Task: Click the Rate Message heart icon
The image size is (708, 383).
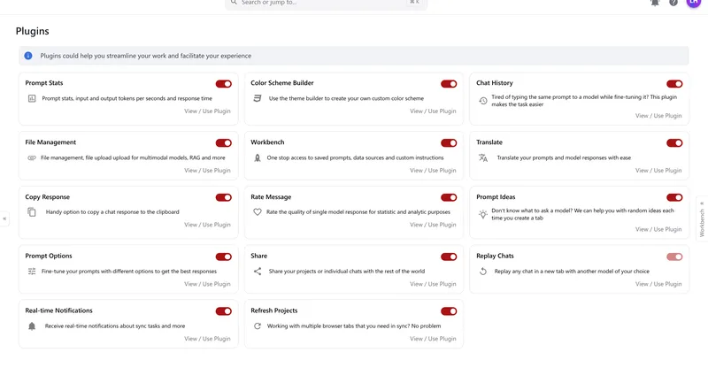Action: pyautogui.click(x=258, y=212)
